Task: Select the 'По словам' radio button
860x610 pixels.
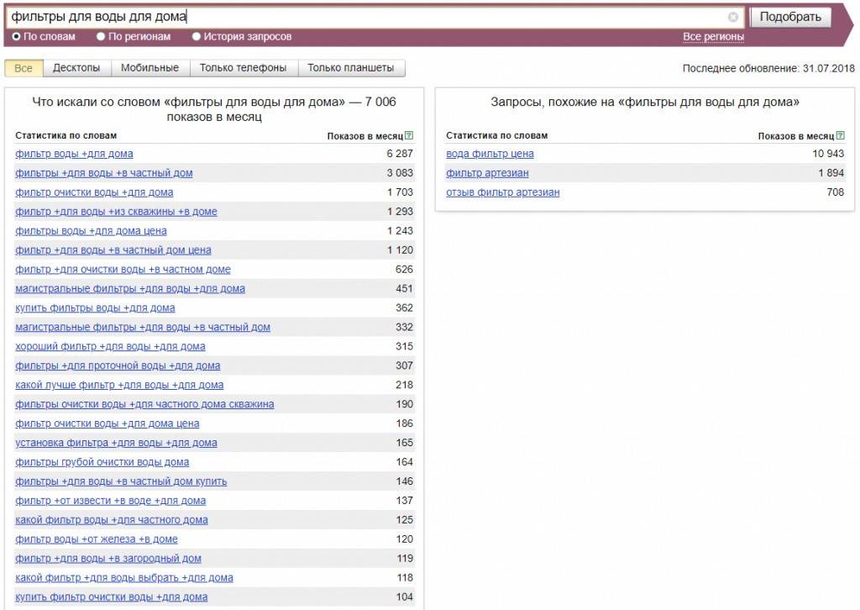Action: (x=17, y=37)
